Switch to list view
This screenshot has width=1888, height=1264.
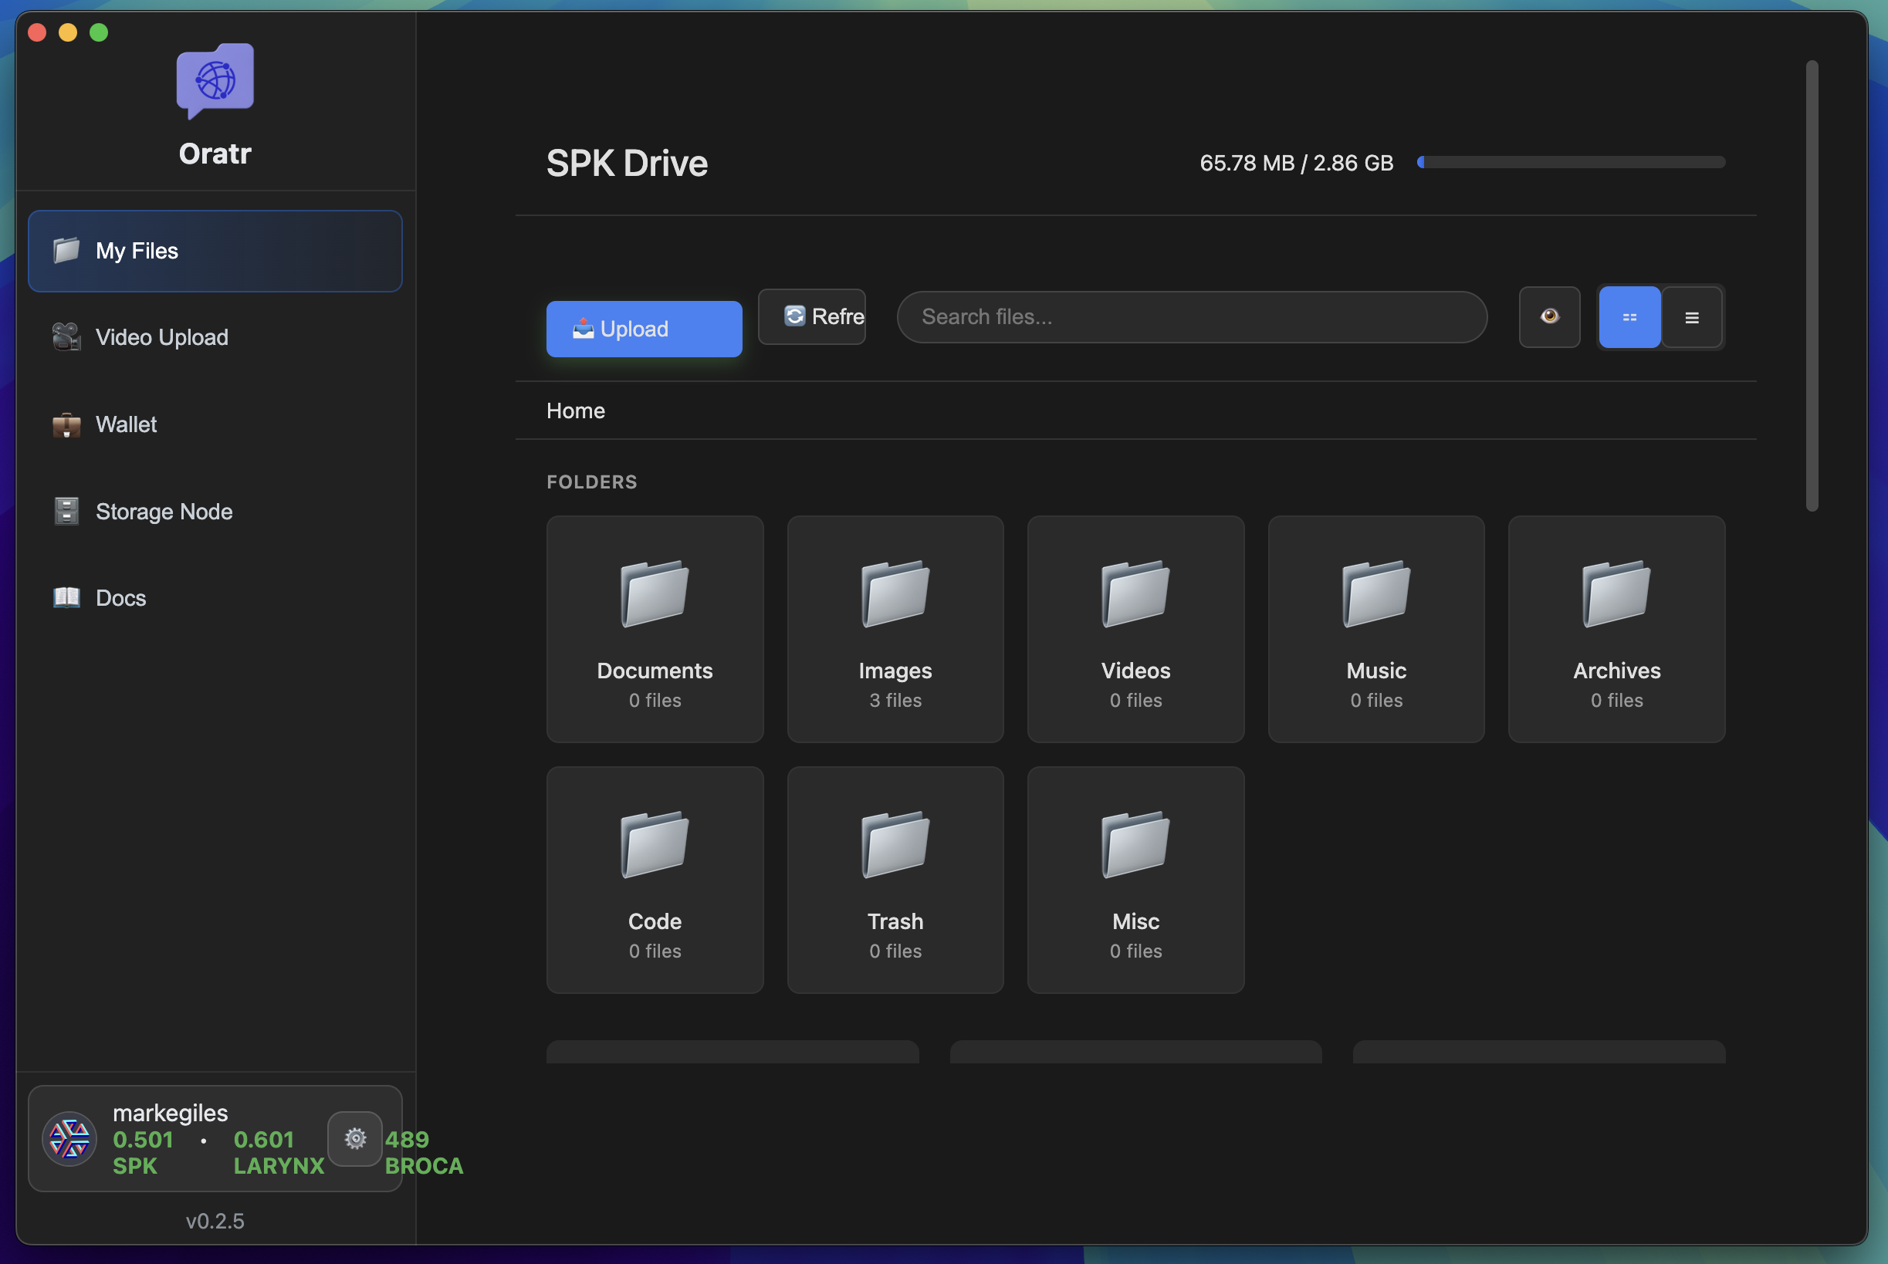pos(1691,317)
